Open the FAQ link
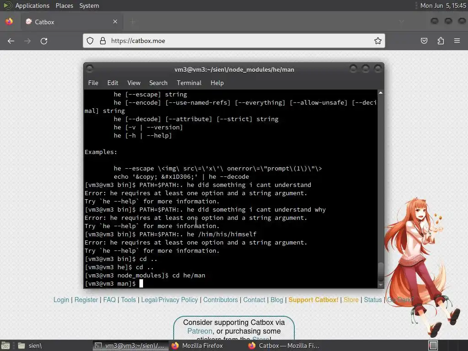Screen dimensions: 468x351 tap(109, 300)
